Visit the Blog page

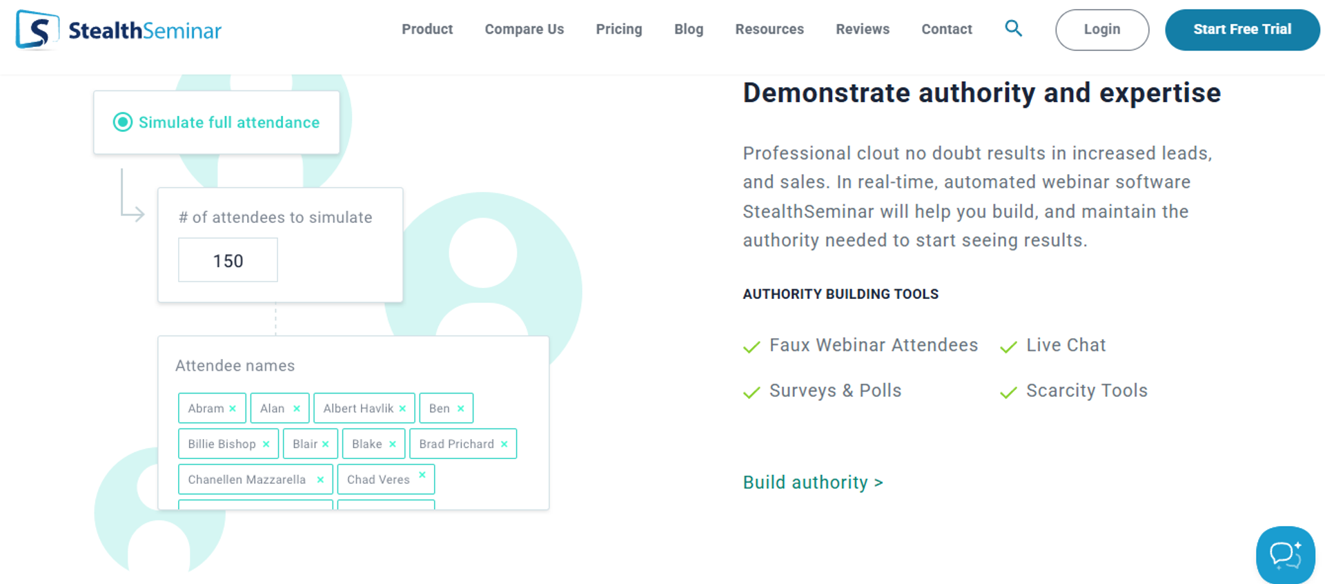pyautogui.click(x=689, y=29)
